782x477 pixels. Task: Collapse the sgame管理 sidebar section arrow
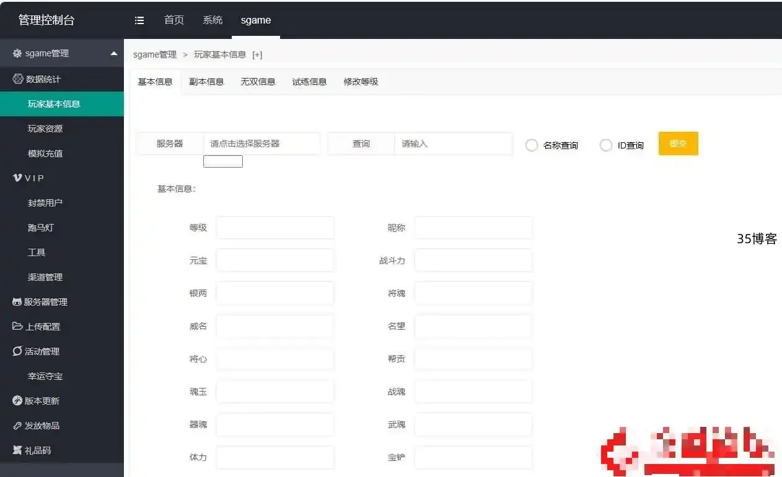click(114, 54)
